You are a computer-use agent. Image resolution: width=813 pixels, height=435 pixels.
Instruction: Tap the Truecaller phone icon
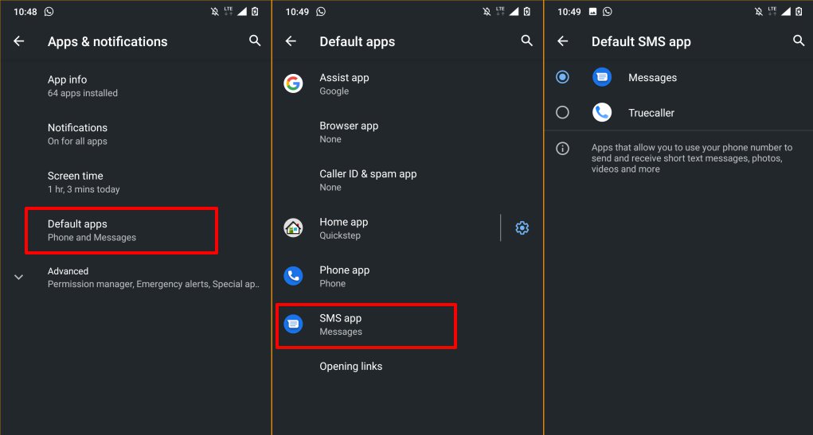point(602,113)
